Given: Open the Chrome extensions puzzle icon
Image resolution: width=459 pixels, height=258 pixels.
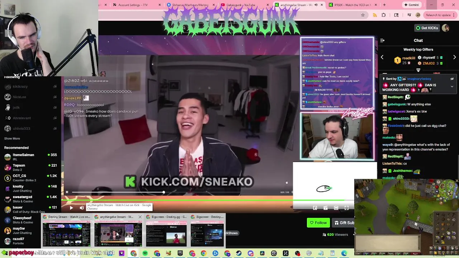Looking at the screenshot, I should 384,15.
